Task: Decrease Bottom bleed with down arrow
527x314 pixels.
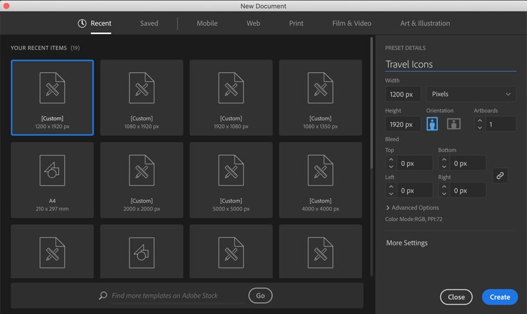Action: pos(444,167)
